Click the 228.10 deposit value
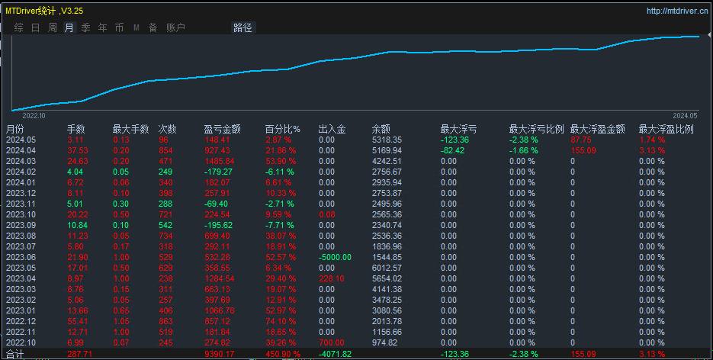The height and width of the screenshot is (360, 713). 332,278
